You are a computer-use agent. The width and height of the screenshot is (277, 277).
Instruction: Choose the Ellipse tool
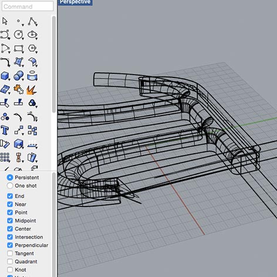click(32, 35)
